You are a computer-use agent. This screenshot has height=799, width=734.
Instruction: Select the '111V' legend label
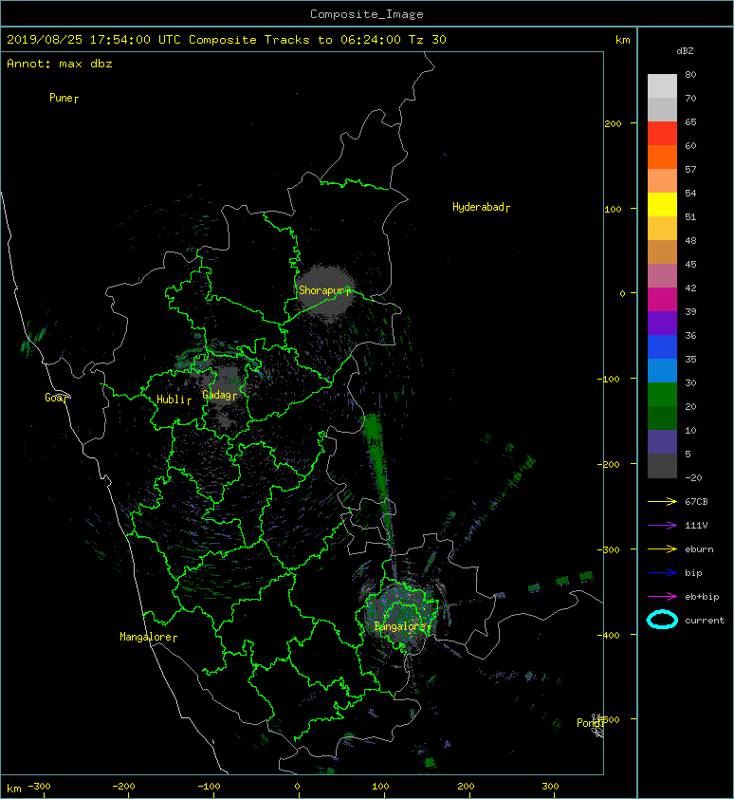coord(696,526)
